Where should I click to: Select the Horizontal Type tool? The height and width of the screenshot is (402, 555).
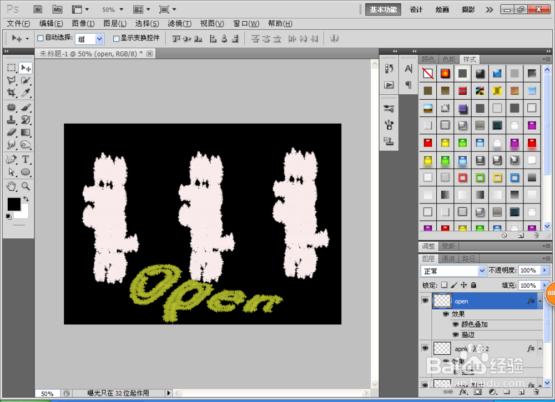click(x=26, y=160)
